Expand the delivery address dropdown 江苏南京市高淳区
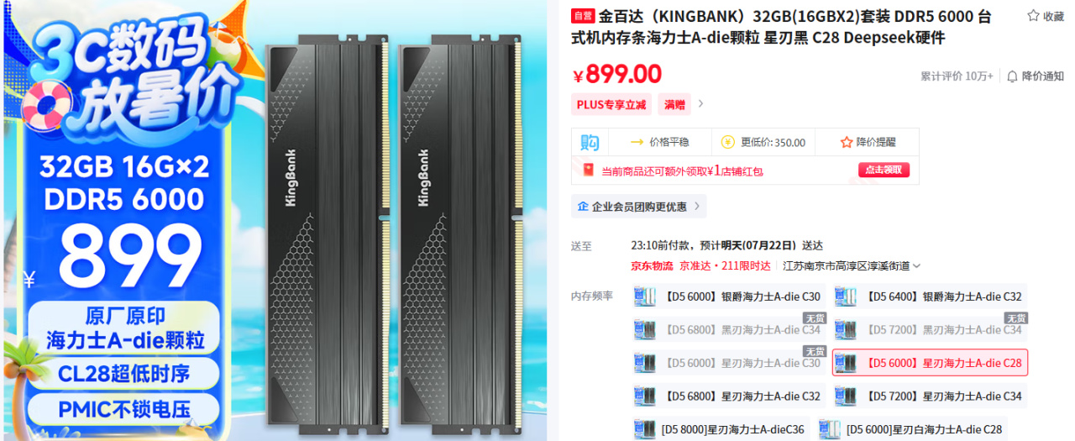The width and height of the screenshot is (1075, 441). [x=852, y=265]
